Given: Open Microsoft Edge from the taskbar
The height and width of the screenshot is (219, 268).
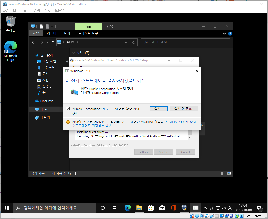Looking at the screenshot, I should point(127,208).
